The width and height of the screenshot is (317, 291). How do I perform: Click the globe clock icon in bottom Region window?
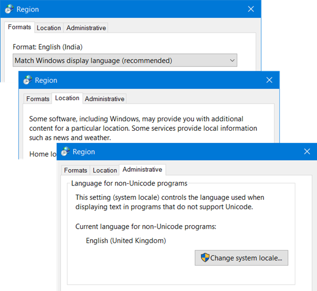tap(66, 151)
